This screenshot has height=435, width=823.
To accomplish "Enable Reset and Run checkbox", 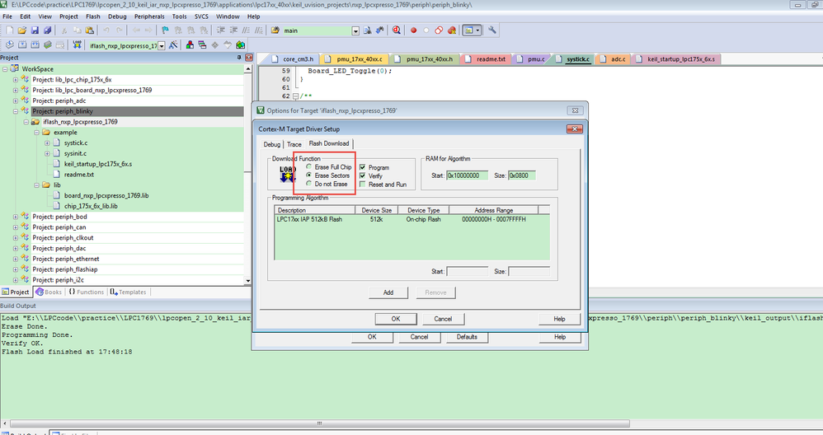I will coord(362,184).
